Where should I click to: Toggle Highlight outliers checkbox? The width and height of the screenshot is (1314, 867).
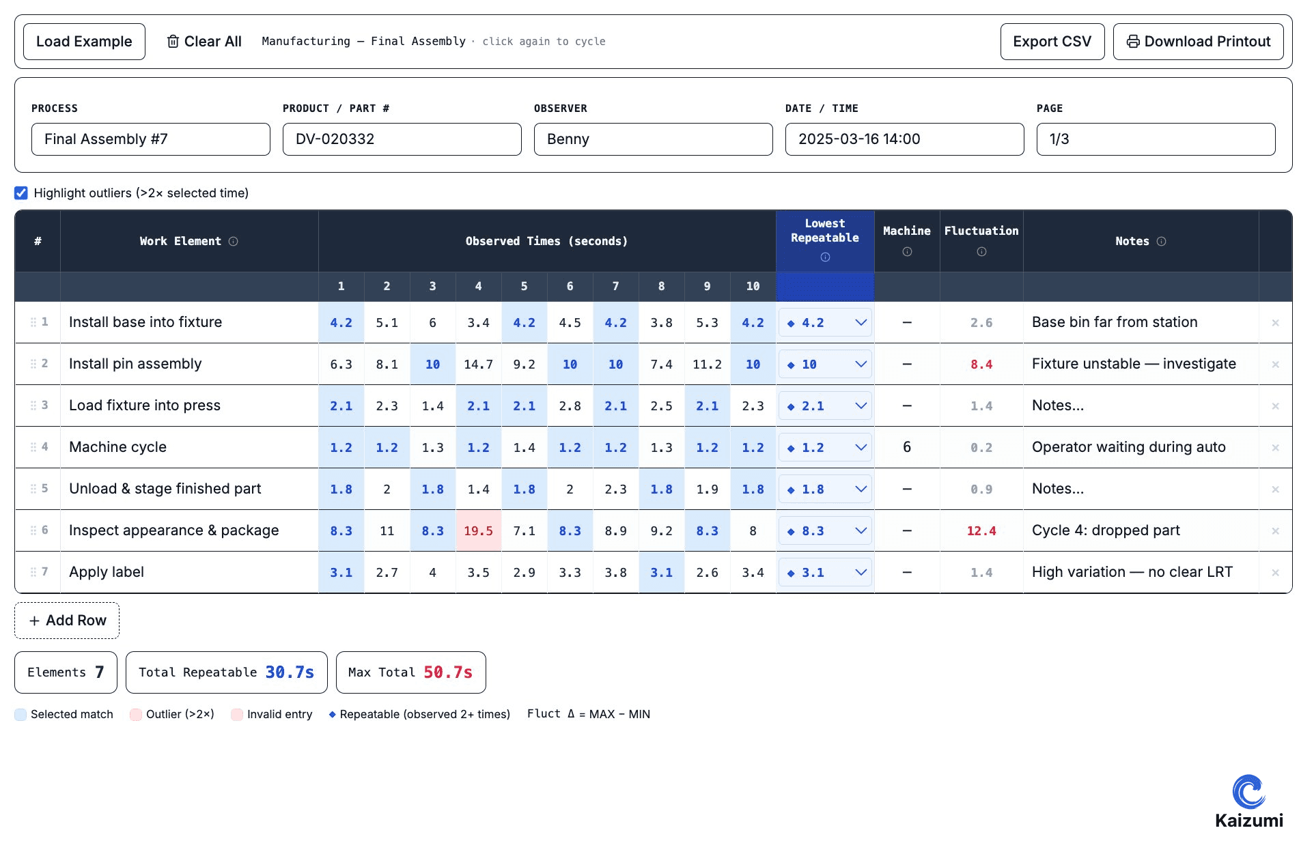coord(21,193)
